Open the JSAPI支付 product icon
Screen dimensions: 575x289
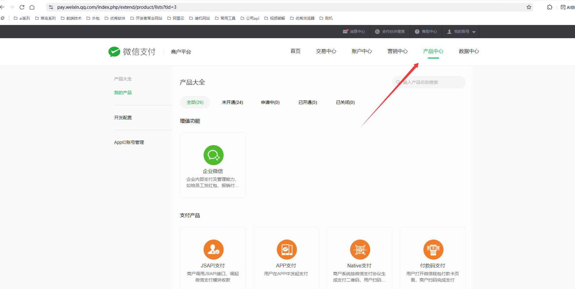pos(213,250)
